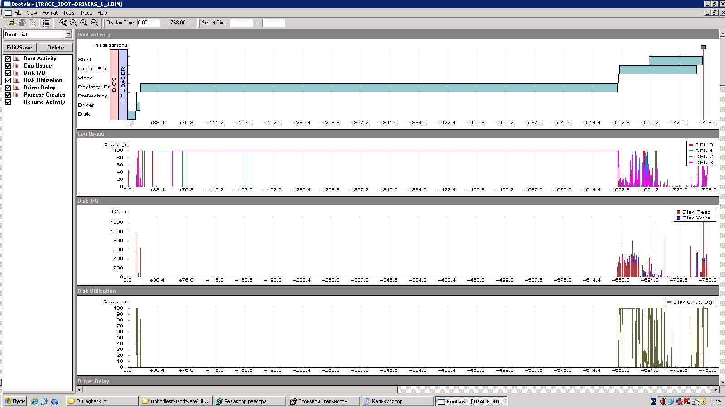Click the first Select Time input field
725x408 pixels.
(241, 23)
